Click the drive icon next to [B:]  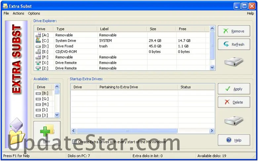(x=38, y=93)
